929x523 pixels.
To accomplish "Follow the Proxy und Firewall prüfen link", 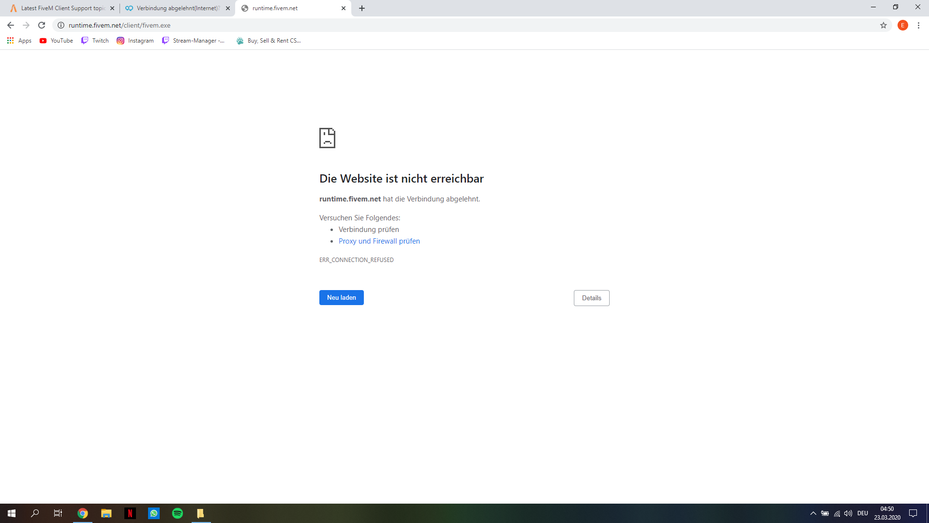I will coord(379,241).
